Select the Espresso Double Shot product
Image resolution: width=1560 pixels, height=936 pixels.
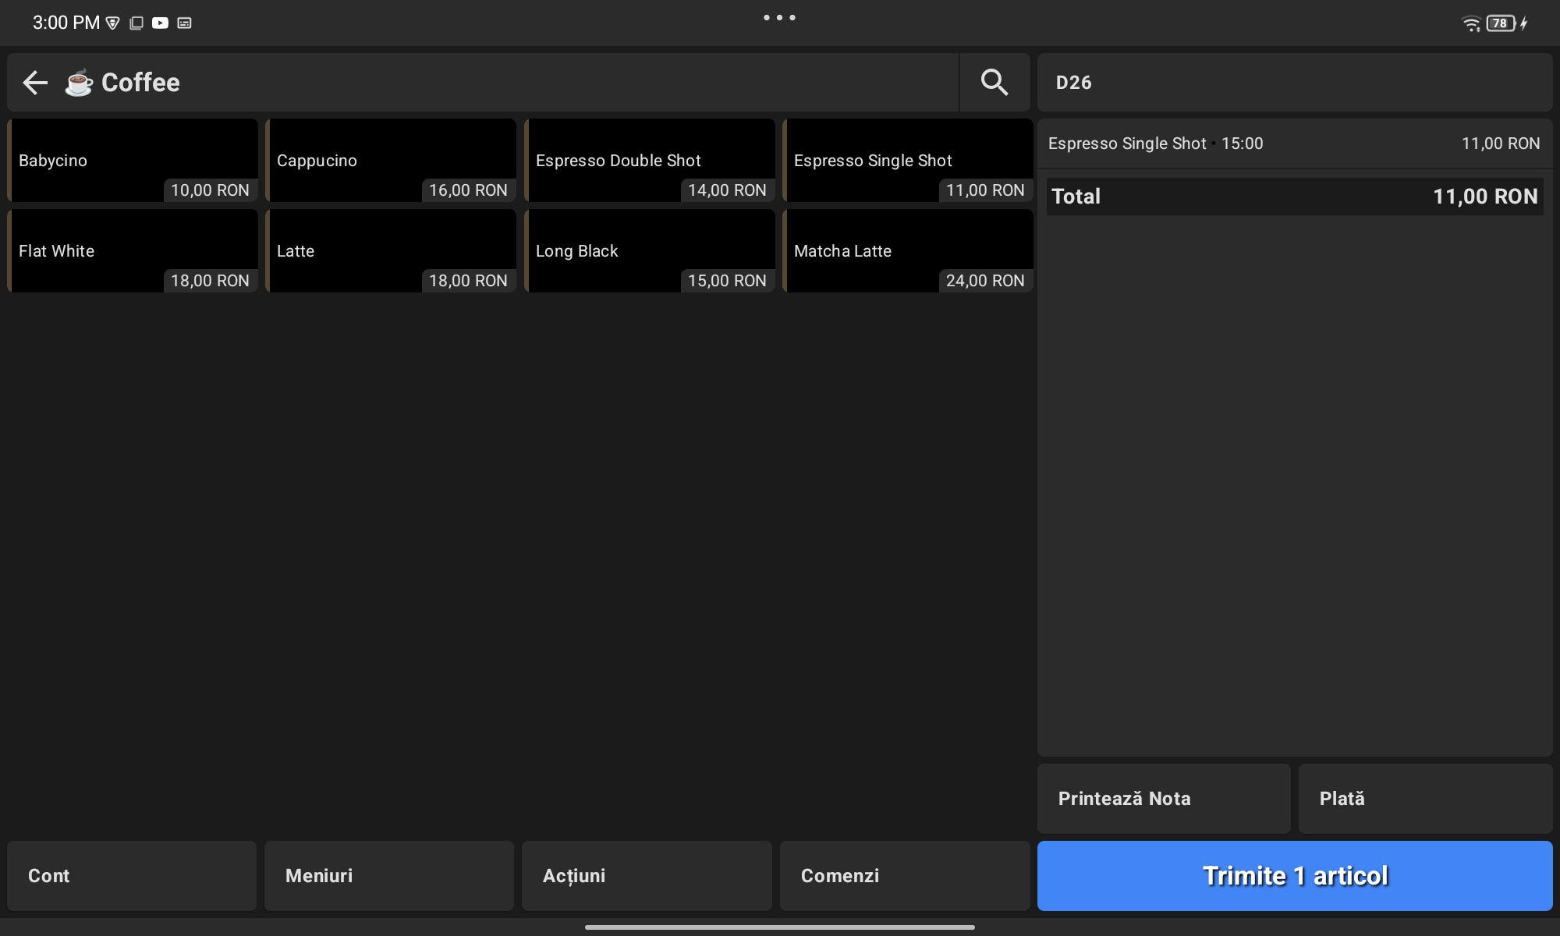pos(650,161)
